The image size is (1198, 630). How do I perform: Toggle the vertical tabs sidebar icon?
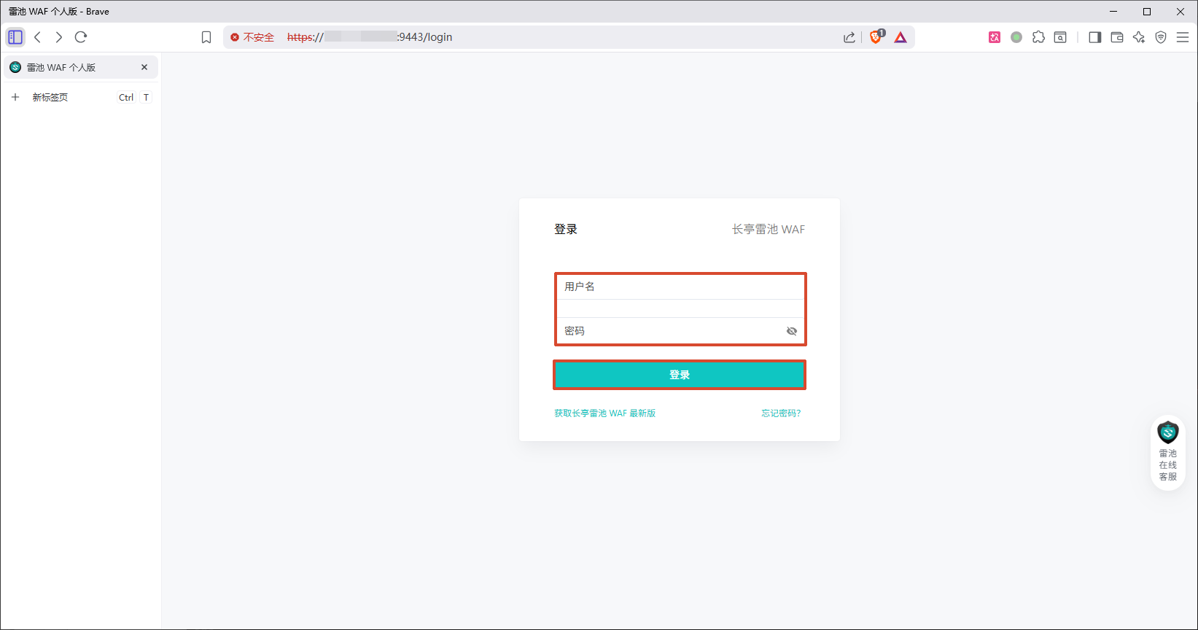[x=15, y=37]
